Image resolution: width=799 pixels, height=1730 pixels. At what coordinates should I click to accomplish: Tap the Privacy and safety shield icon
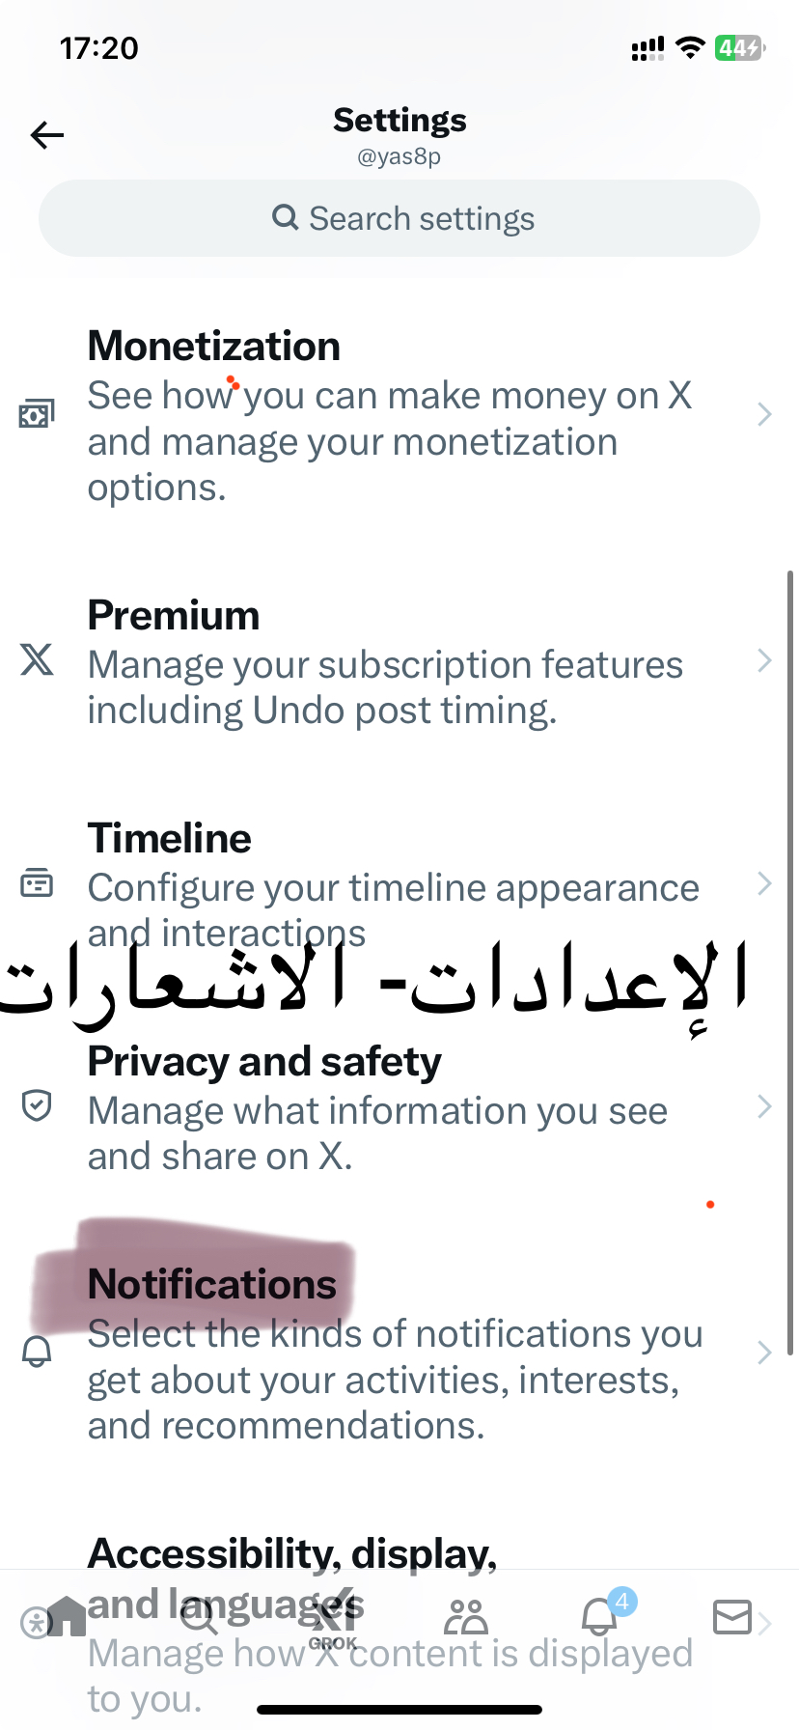(x=37, y=1105)
